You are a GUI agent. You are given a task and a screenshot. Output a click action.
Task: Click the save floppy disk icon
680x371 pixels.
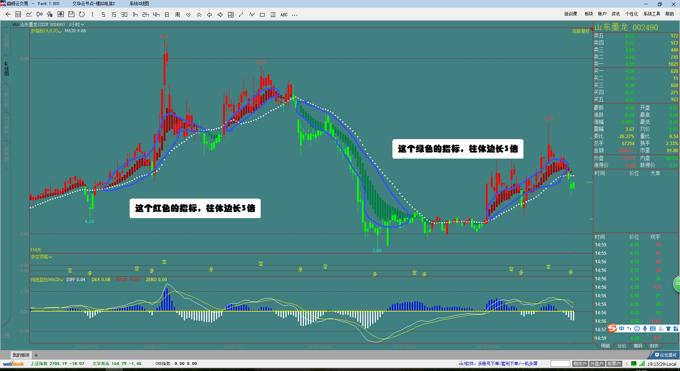coord(71,15)
